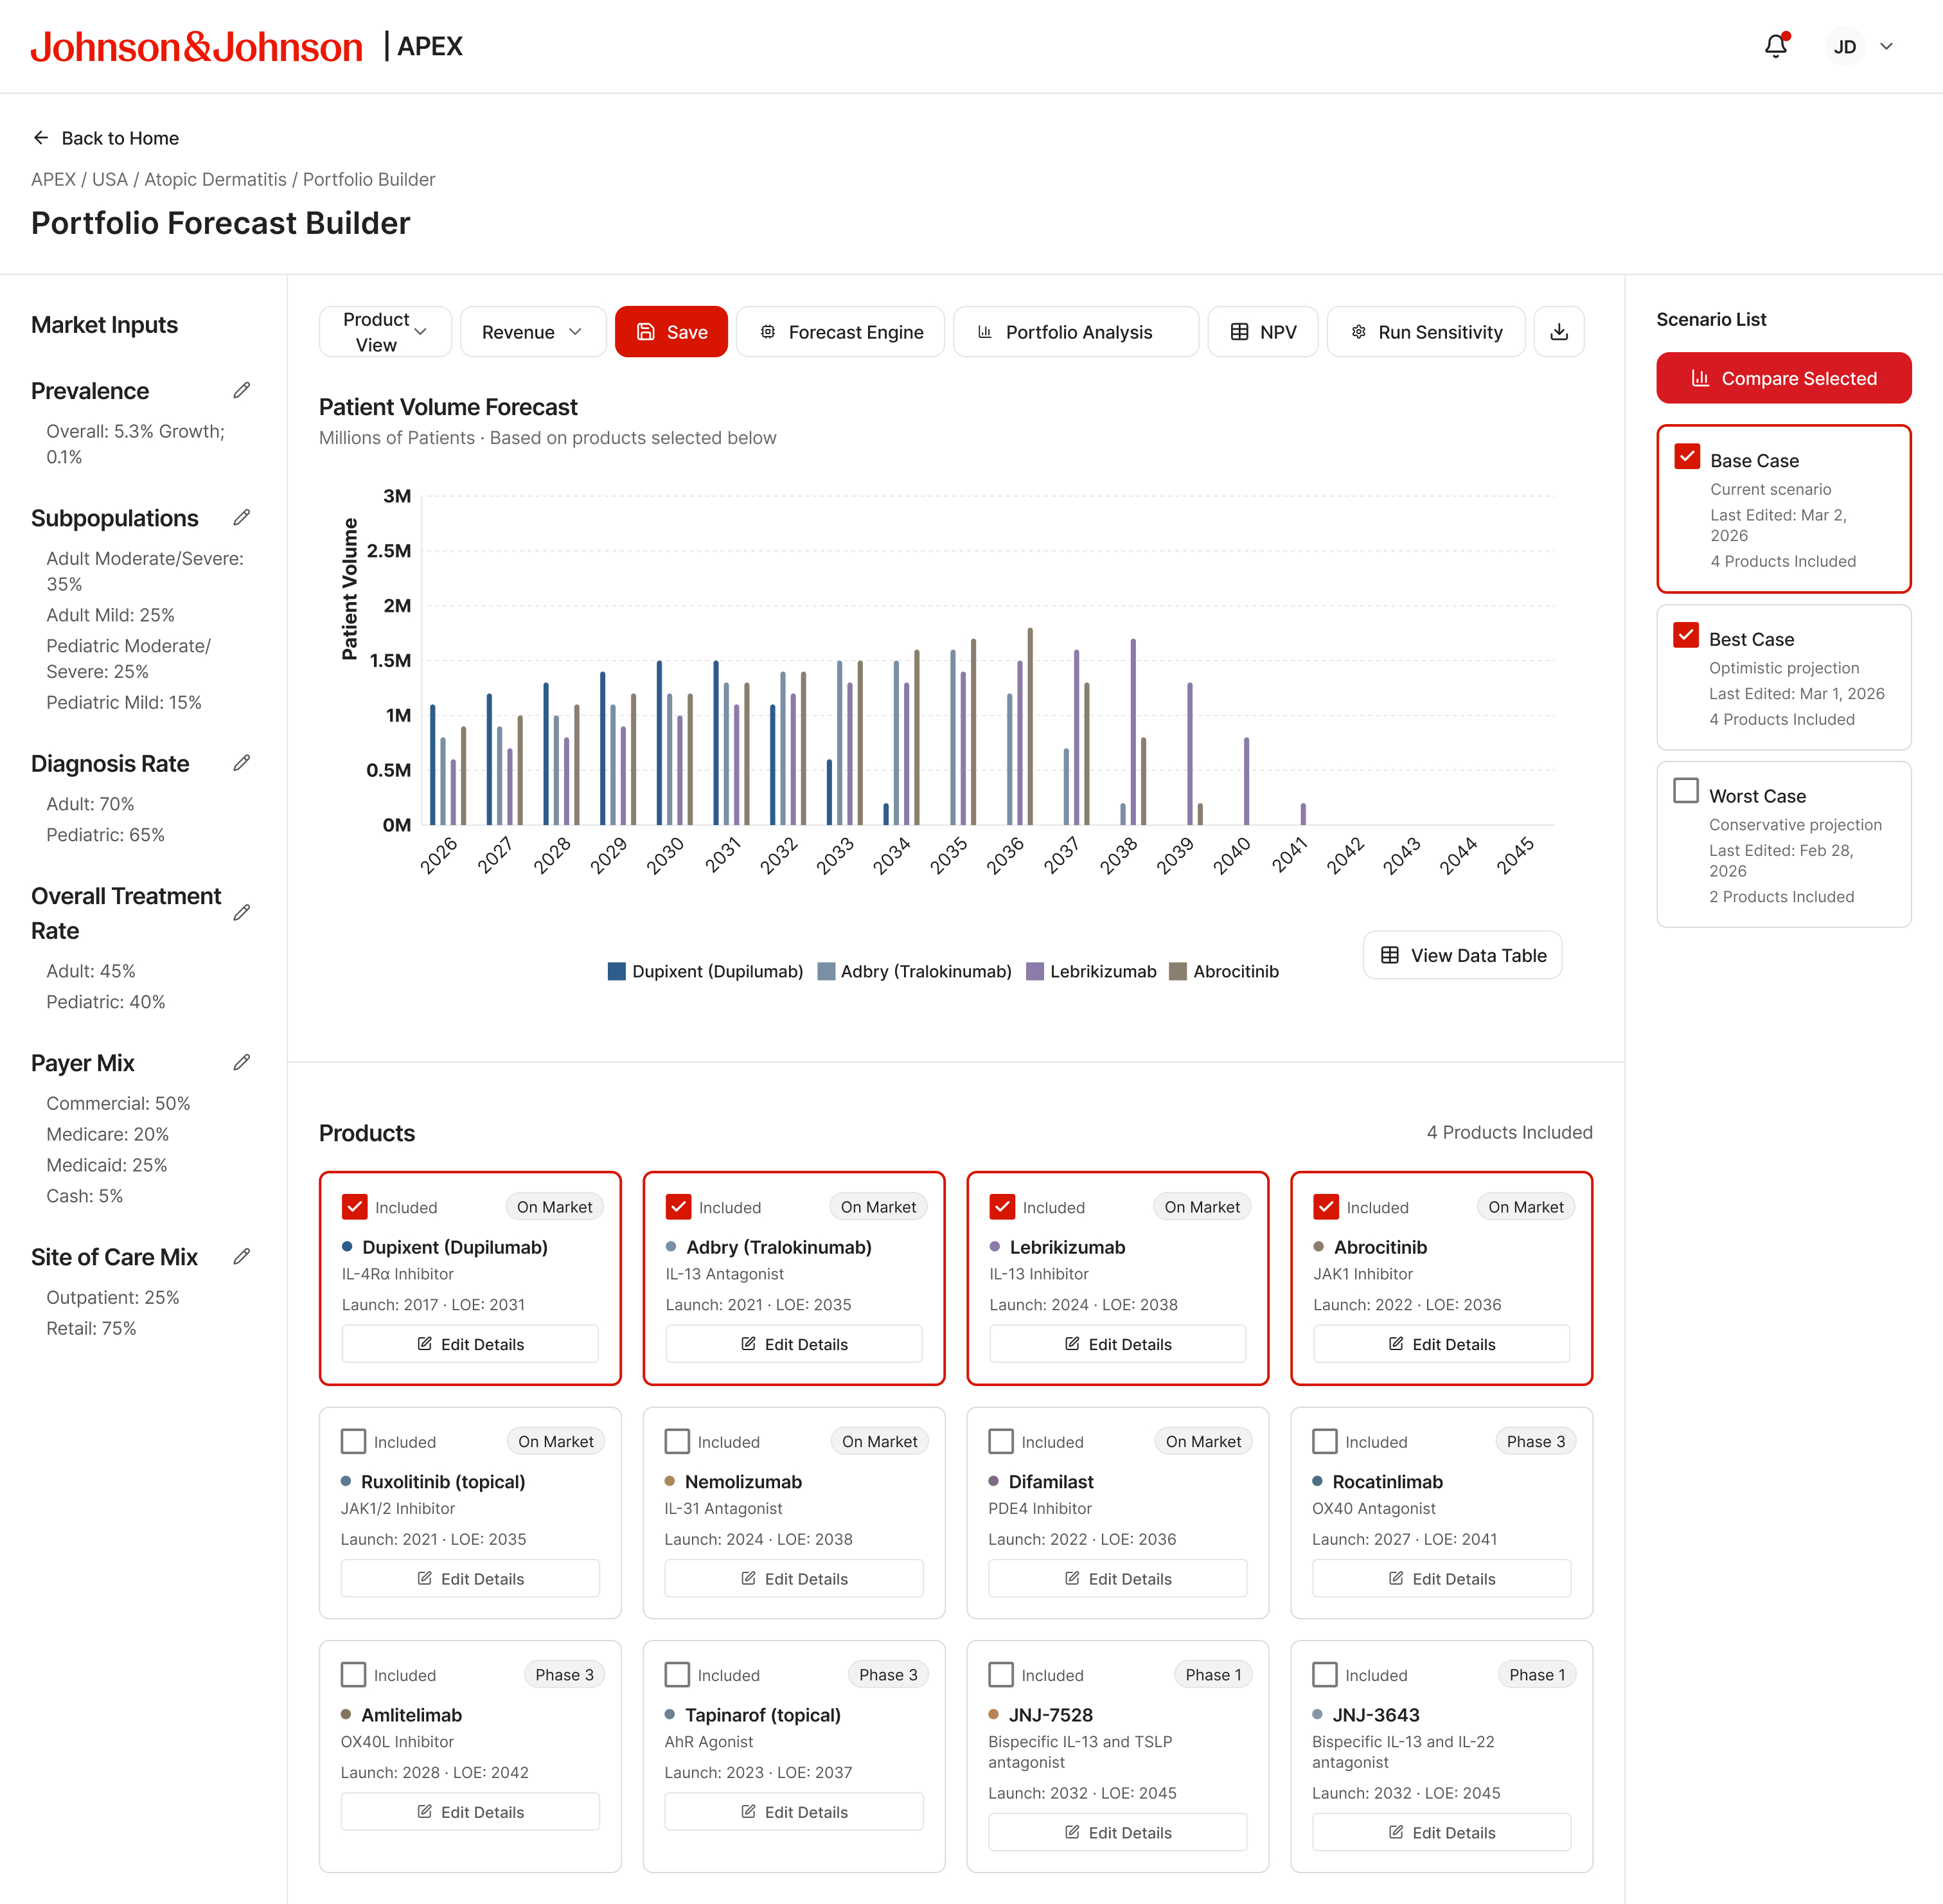Uncheck the Base Case scenario checkbox

click(x=1687, y=456)
